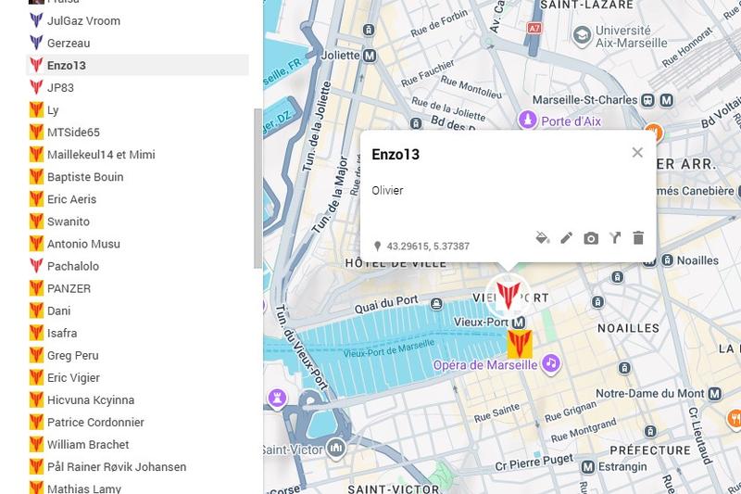Click the purple castle pin near Vieux-Port
The image size is (741, 494).
click(x=277, y=398)
